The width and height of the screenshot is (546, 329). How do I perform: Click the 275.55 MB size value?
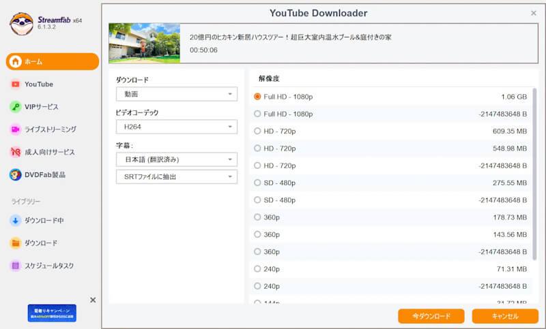point(510,183)
